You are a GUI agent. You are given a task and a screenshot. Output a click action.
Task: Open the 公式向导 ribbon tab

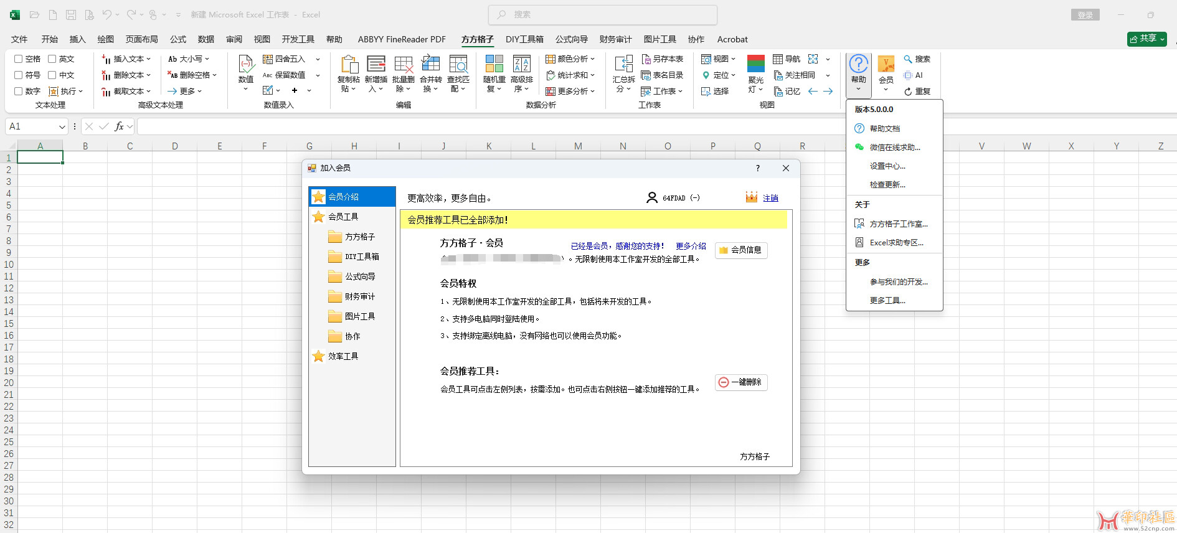coord(572,39)
